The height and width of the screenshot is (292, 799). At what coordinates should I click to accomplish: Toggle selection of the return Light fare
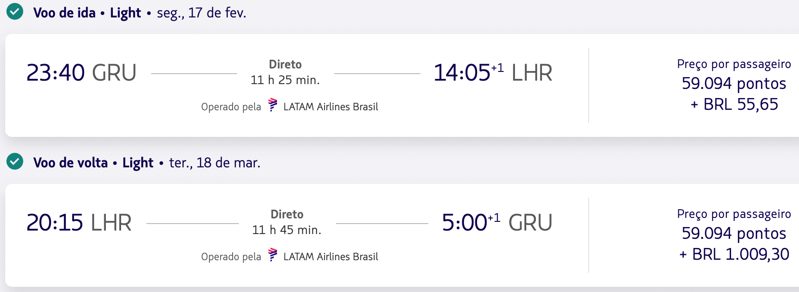tap(137, 162)
